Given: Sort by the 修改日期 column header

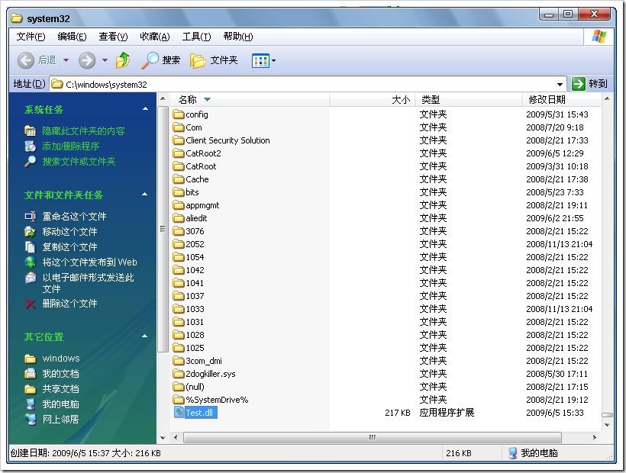Looking at the screenshot, I should tap(561, 100).
